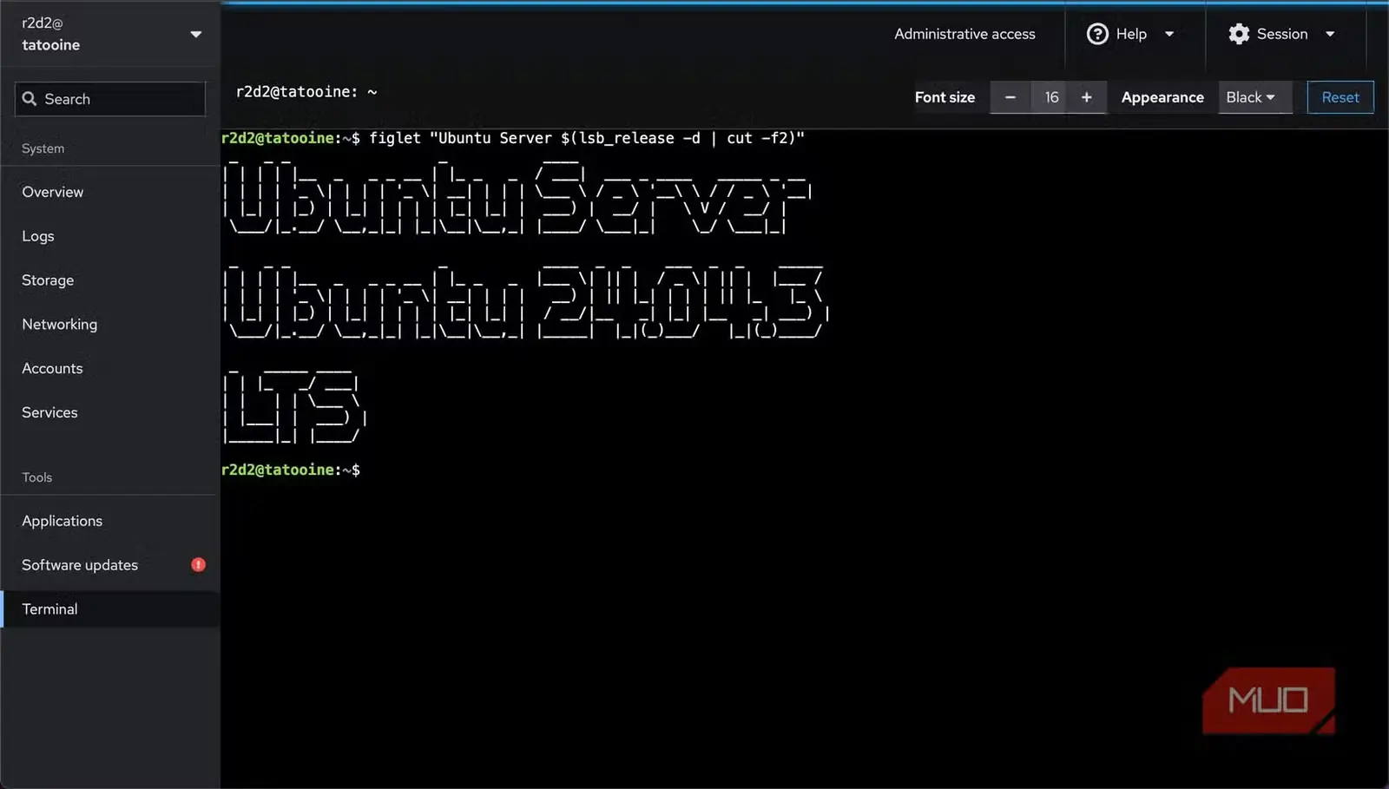Open the Logs page
The width and height of the screenshot is (1389, 789).
[x=110, y=236]
